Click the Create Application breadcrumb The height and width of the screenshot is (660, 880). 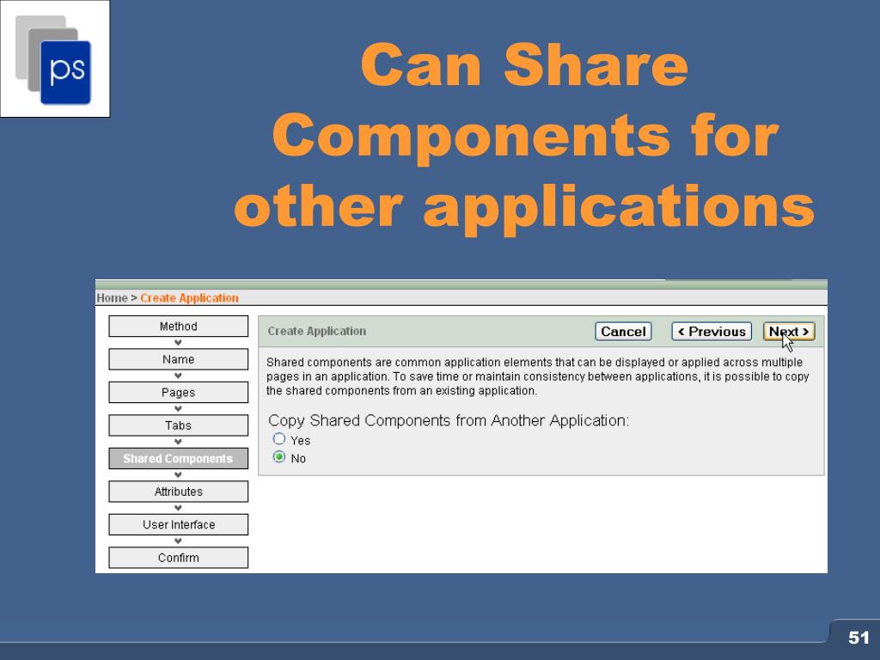[x=189, y=298]
